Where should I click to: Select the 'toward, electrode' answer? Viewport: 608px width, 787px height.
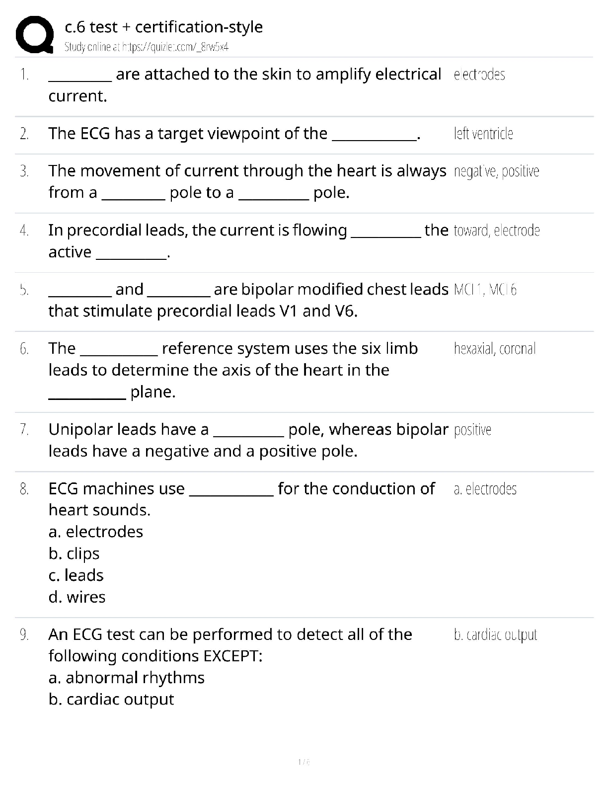click(x=497, y=231)
